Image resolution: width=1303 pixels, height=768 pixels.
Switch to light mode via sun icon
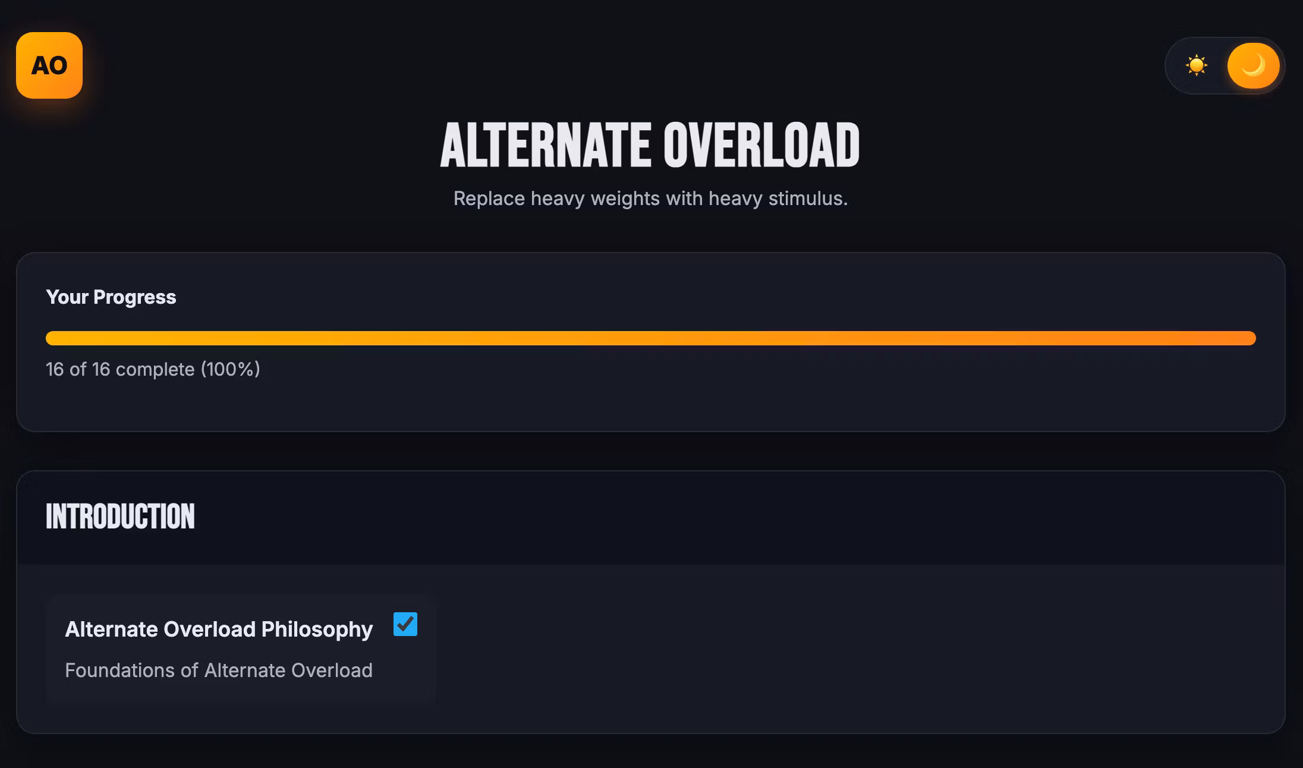tap(1196, 65)
